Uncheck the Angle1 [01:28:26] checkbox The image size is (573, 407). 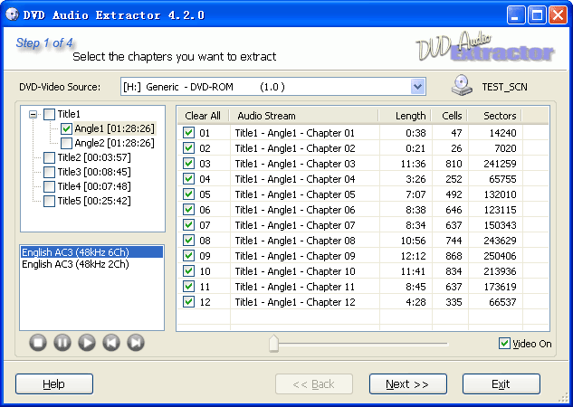(x=66, y=128)
